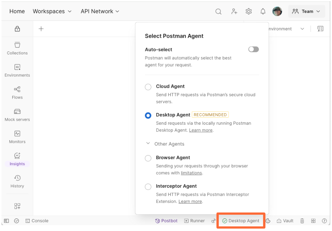Open the Trash from the status bar
Image resolution: width=332 pixels, height=231 pixels.
302,221
